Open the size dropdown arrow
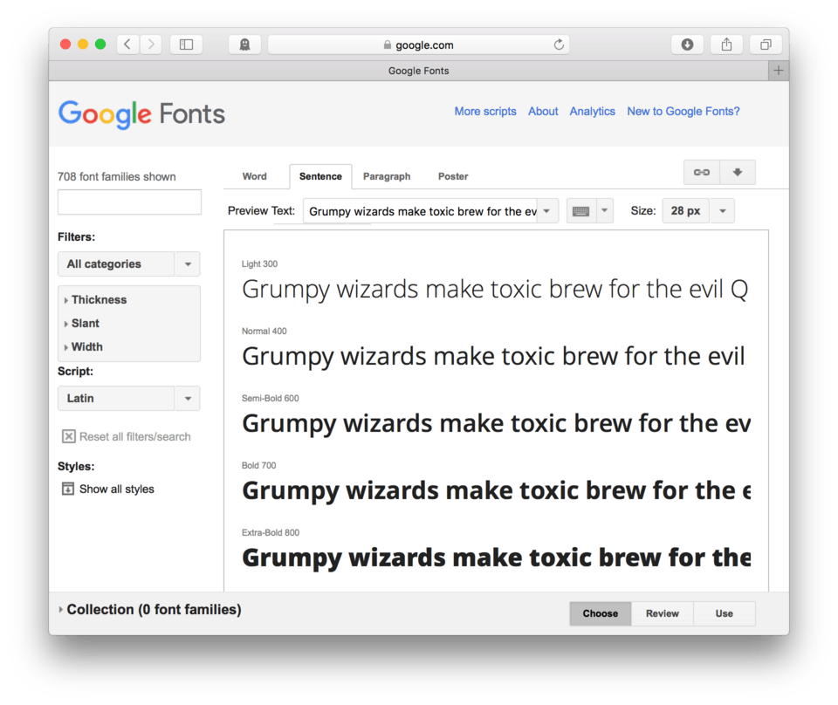The image size is (838, 705). coord(722,211)
